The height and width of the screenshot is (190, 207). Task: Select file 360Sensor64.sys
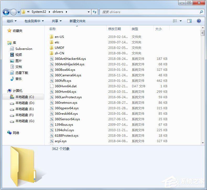(67, 119)
